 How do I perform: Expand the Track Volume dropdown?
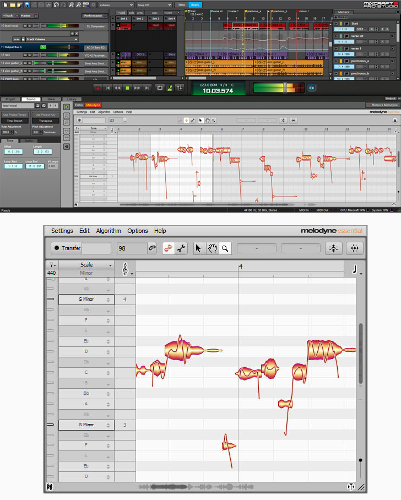(x=52, y=39)
